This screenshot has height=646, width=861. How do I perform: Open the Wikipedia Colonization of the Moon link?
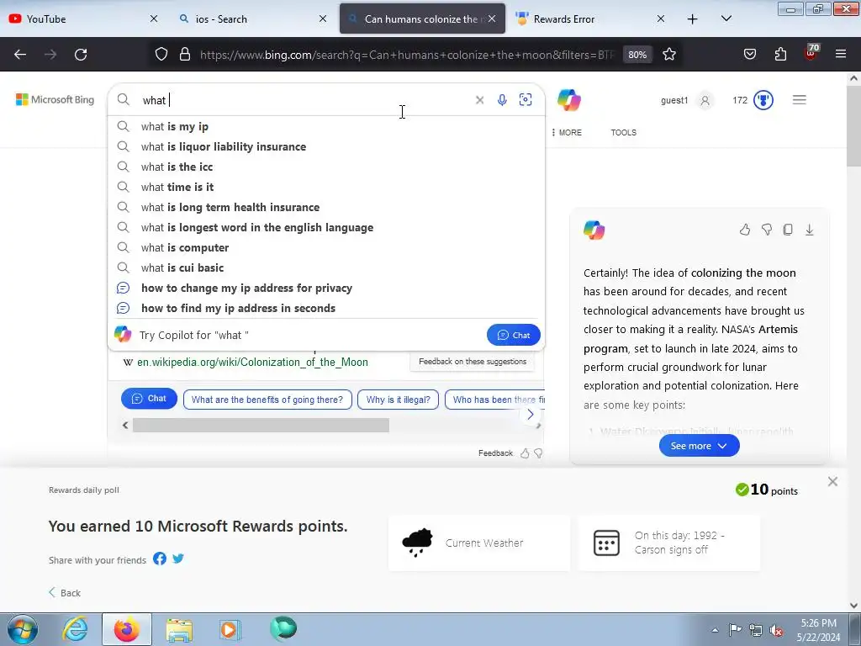tap(252, 362)
